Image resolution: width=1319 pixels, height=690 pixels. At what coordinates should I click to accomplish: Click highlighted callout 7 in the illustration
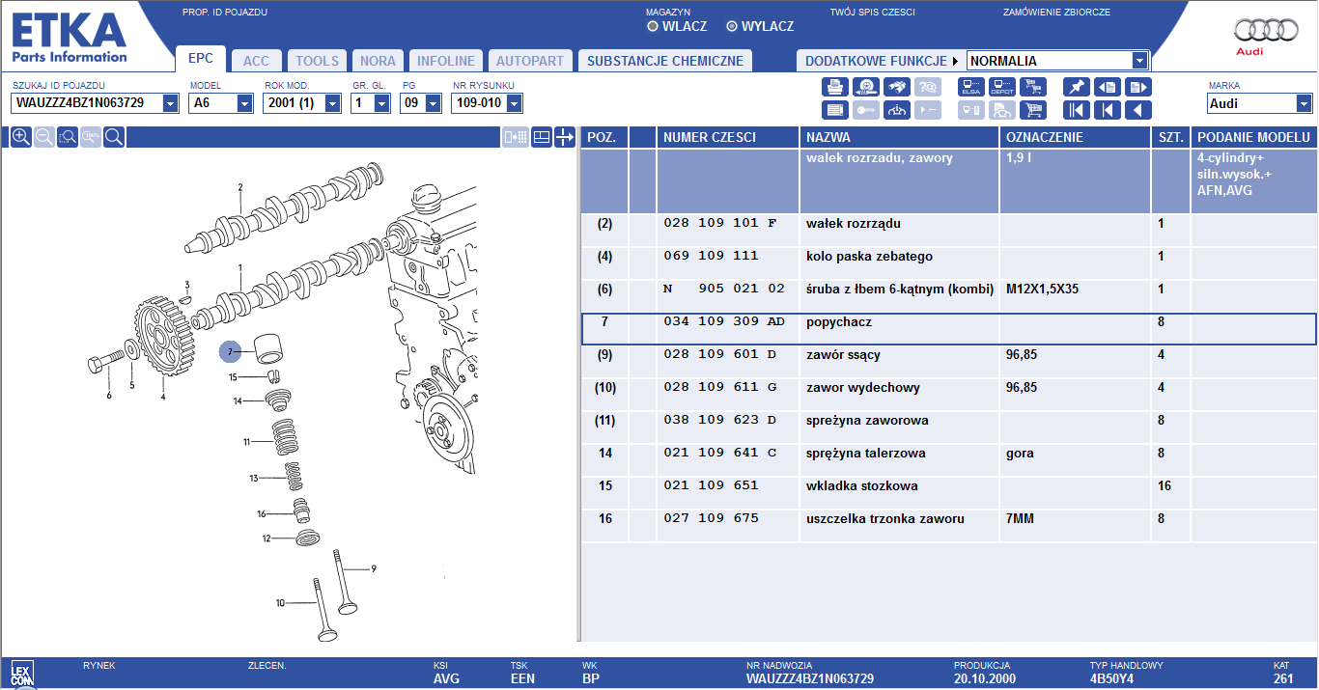tap(230, 352)
